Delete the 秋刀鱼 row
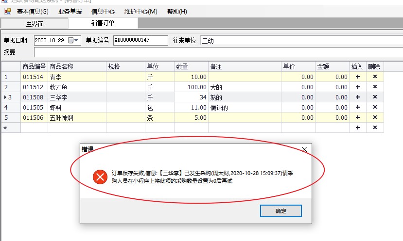 tap(375, 87)
